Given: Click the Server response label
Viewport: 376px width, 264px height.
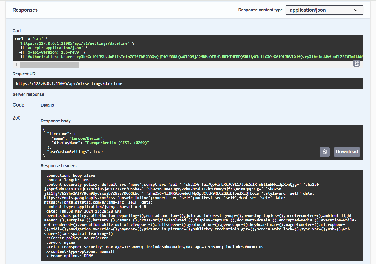Looking at the screenshot, I should [x=28, y=94].
